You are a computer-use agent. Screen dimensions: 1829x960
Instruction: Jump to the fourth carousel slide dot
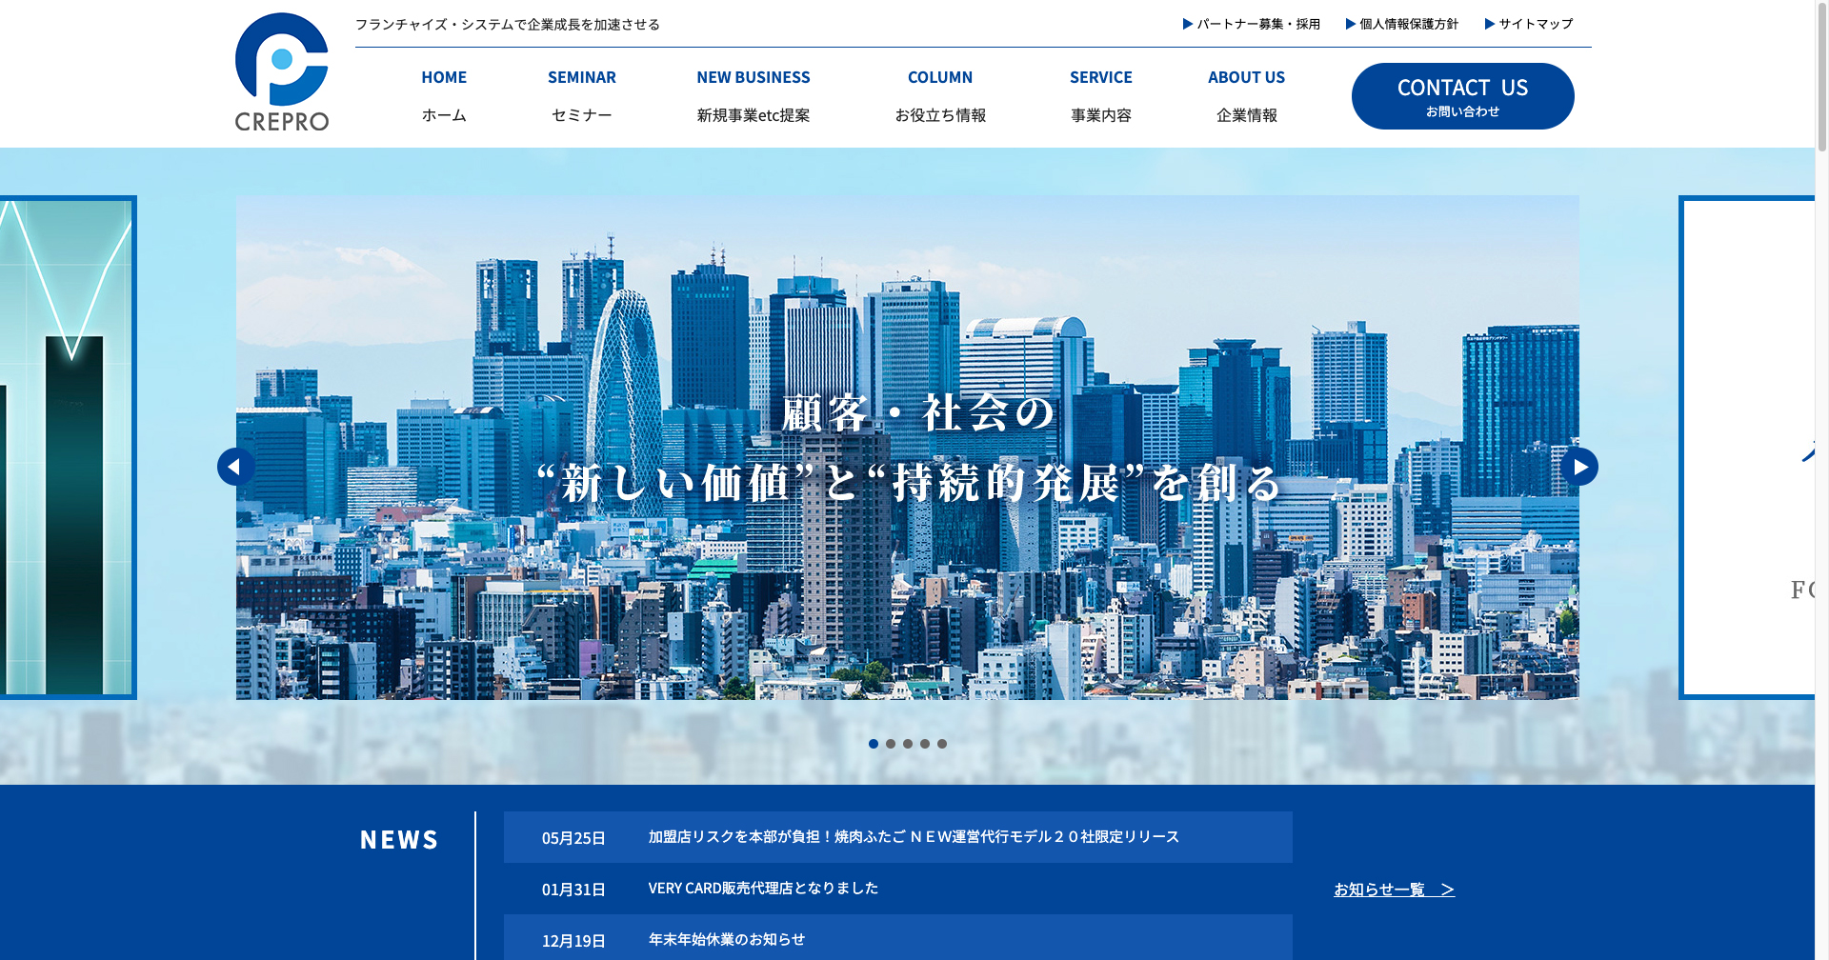pos(925,744)
